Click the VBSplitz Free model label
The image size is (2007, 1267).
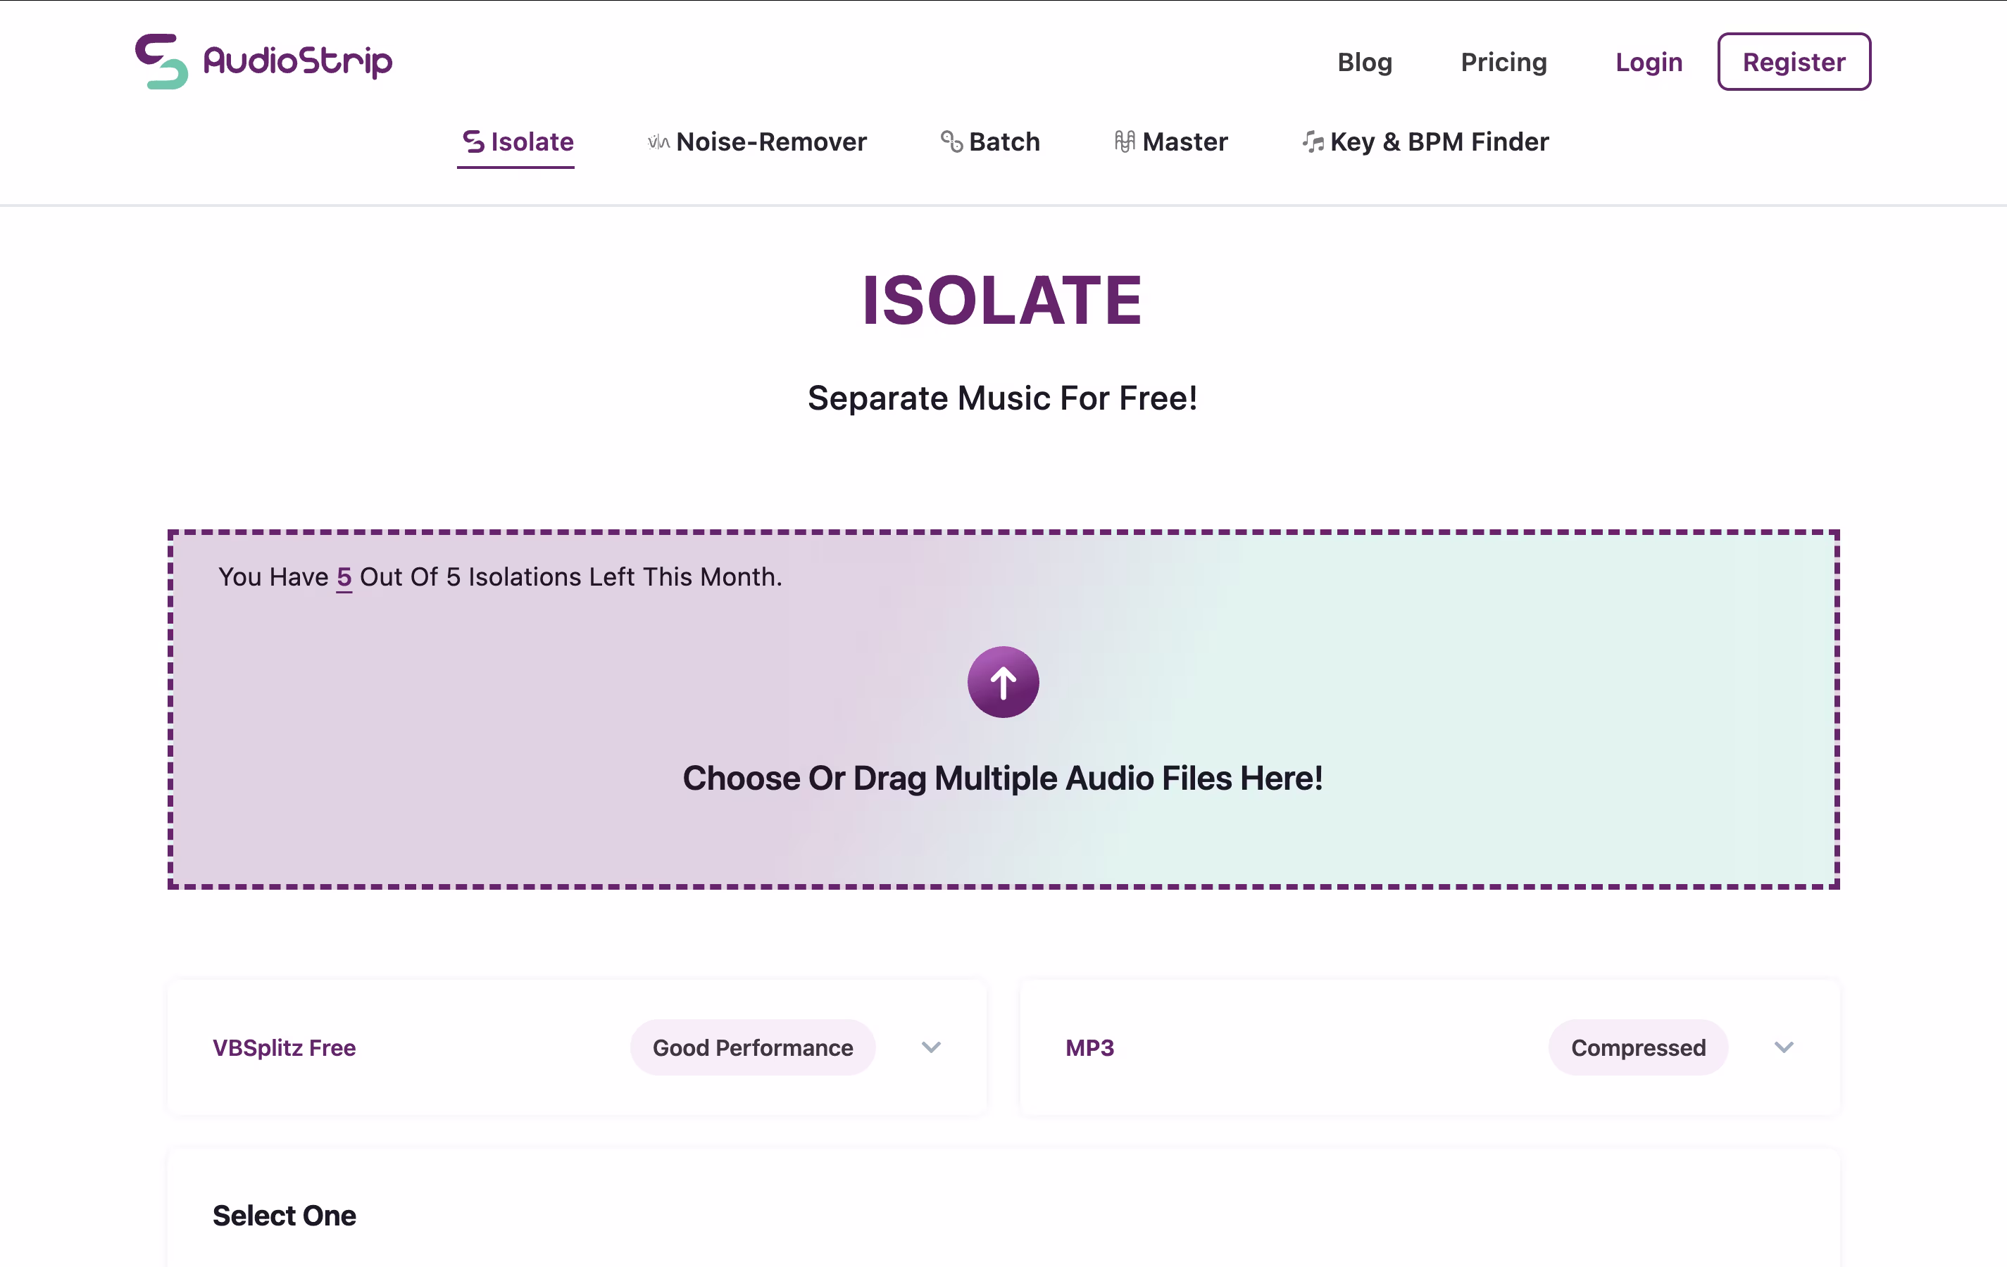coord(285,1047)
